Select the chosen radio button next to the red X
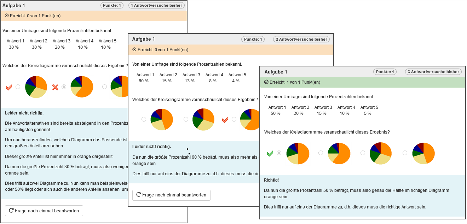This screenshot has height=224, width=467. pyautogui.click(x=64, y=87)
